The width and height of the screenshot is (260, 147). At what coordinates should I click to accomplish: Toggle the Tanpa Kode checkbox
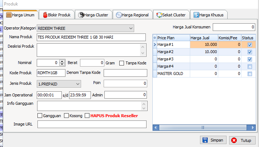click(121, 63)
